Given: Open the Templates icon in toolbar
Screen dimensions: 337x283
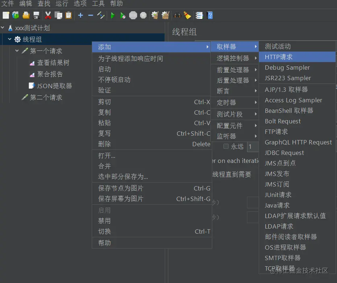Looking at the screenshot, I should coord(16,15).
